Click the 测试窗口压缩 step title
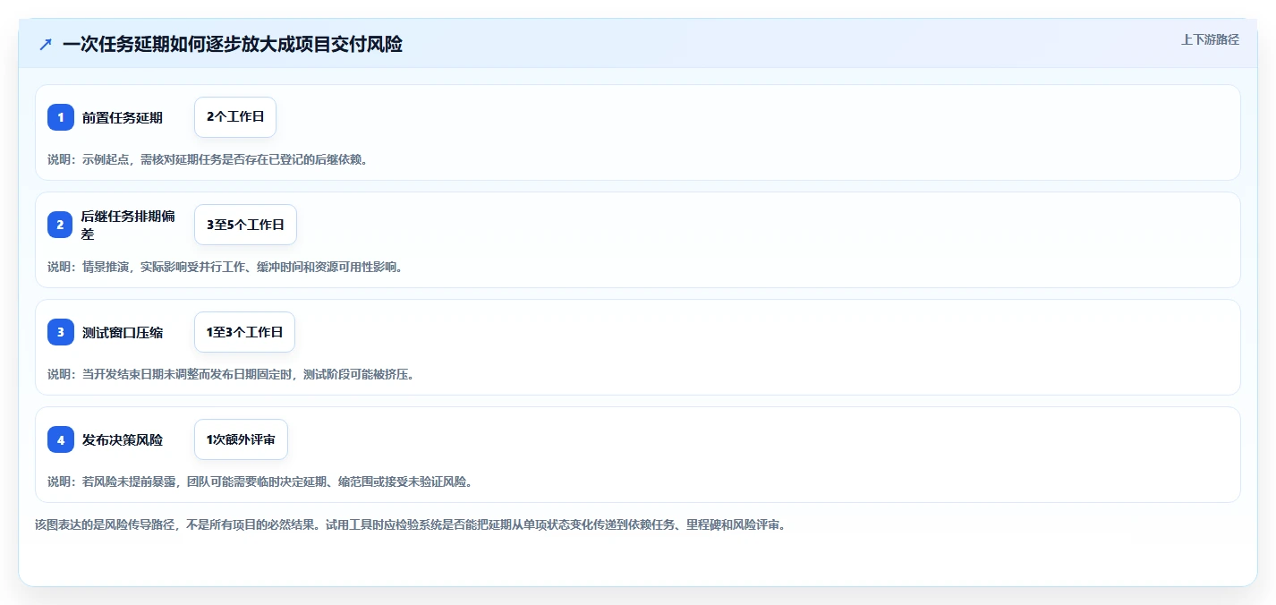Screen dimensions: 1276x605 (123, 332)
